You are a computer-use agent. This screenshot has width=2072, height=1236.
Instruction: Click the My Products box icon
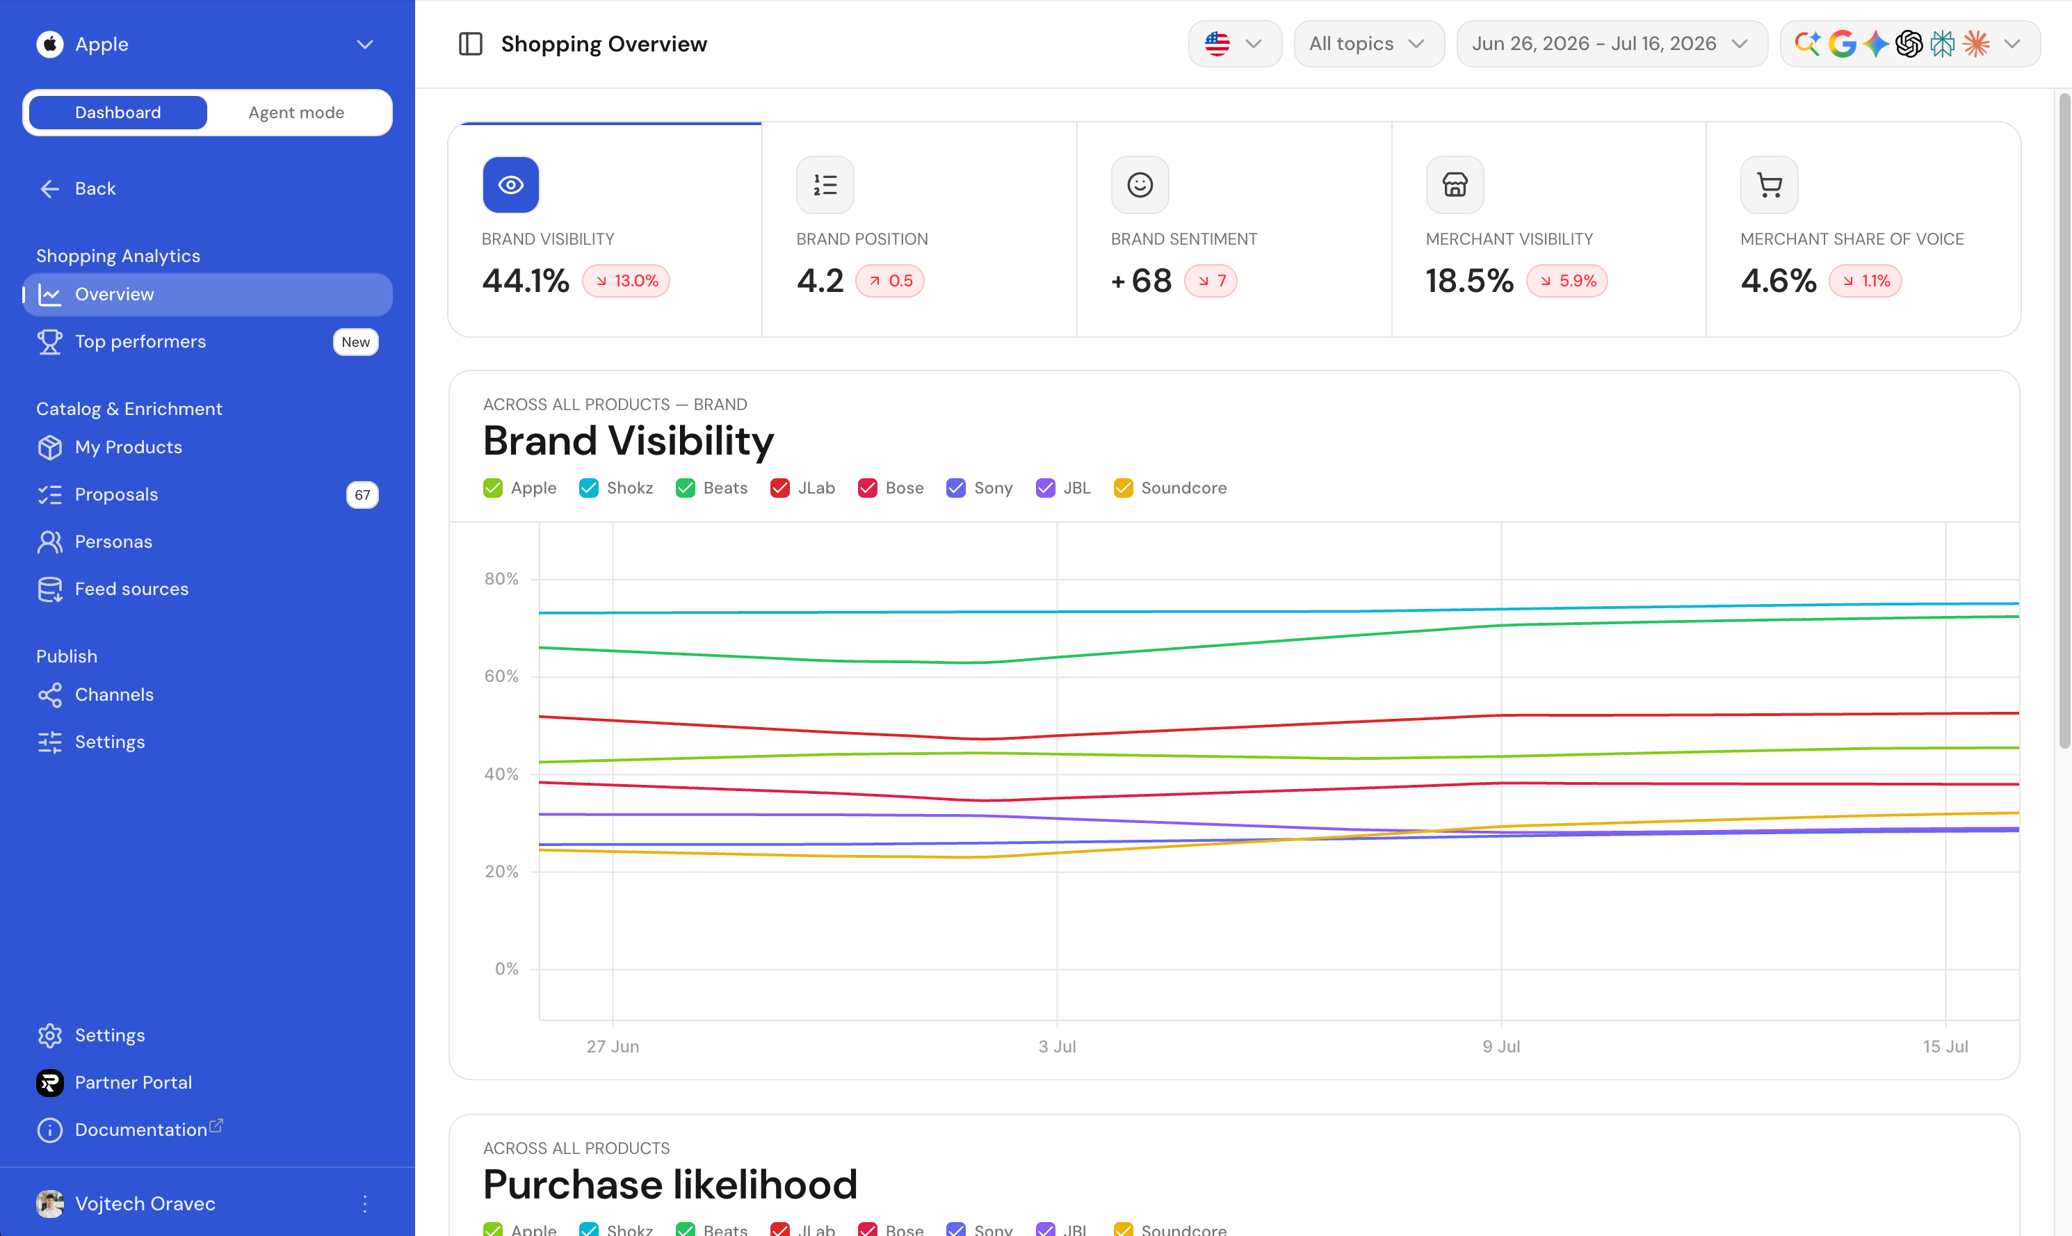50,447
